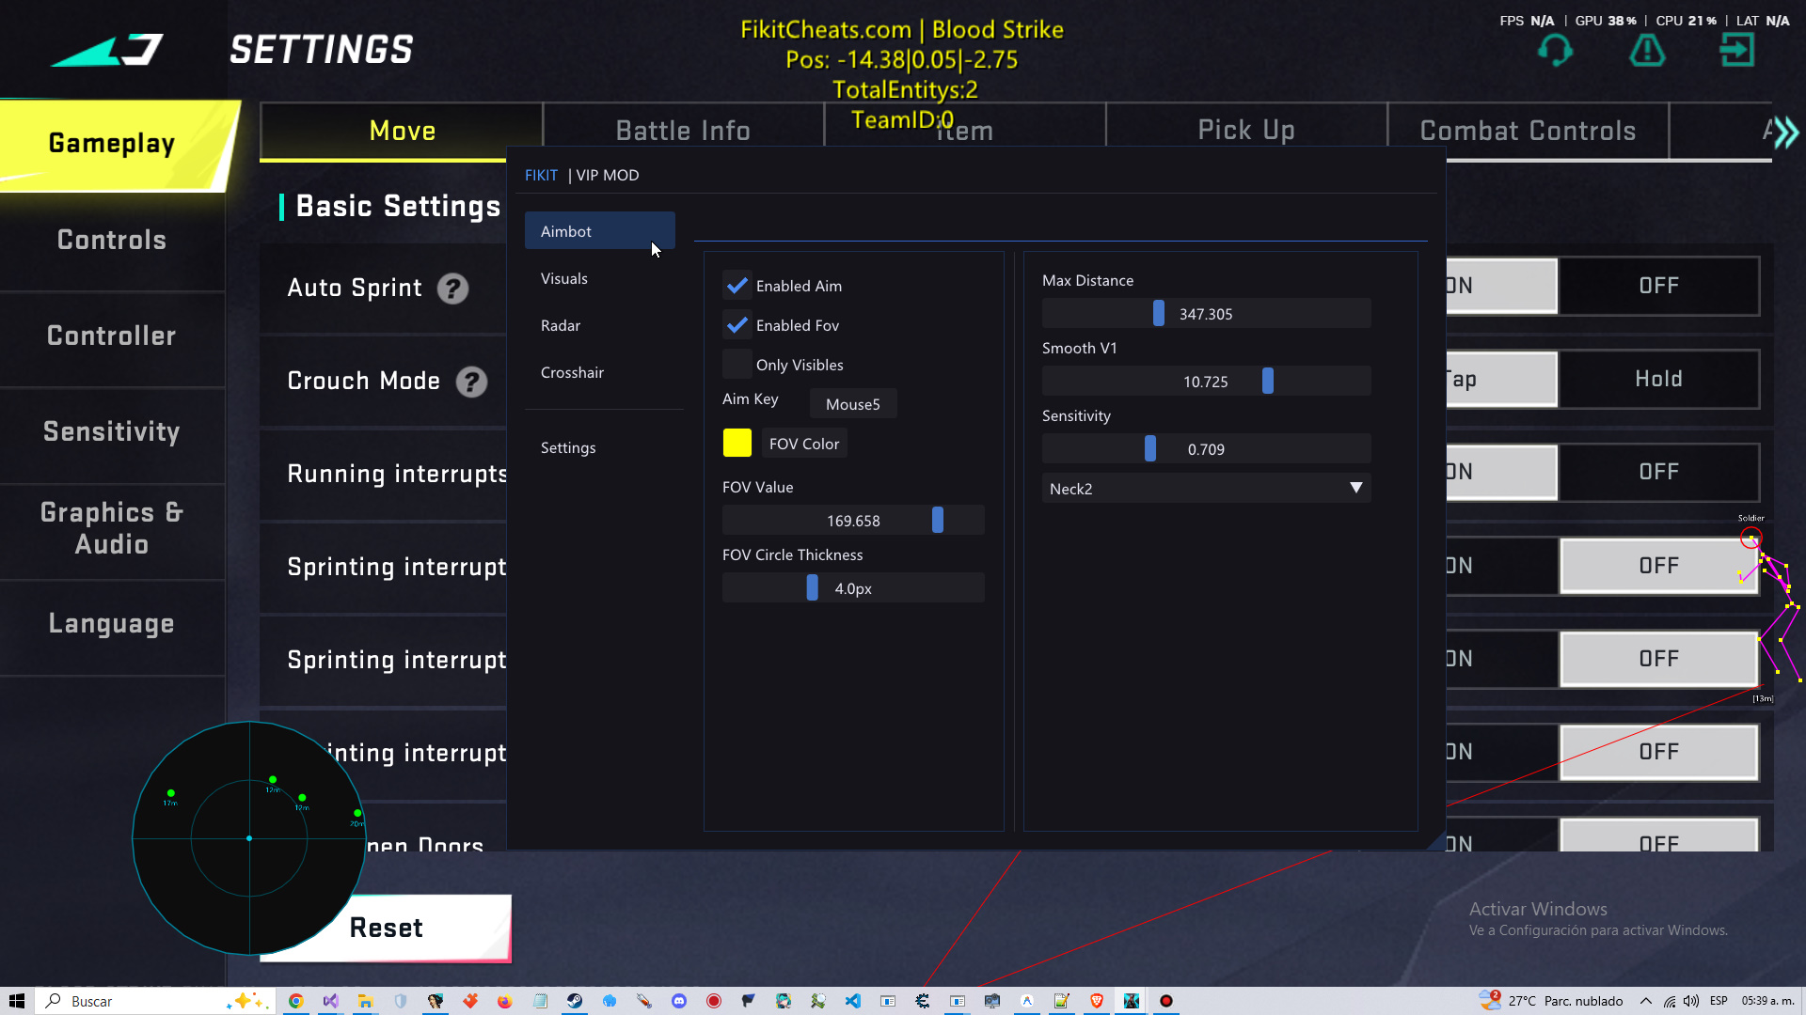Viewport: 1806px width, 1015px height.
Task: Open Auto Sprint help question mark
Action: pyautogui.click(x=452, y=289)
